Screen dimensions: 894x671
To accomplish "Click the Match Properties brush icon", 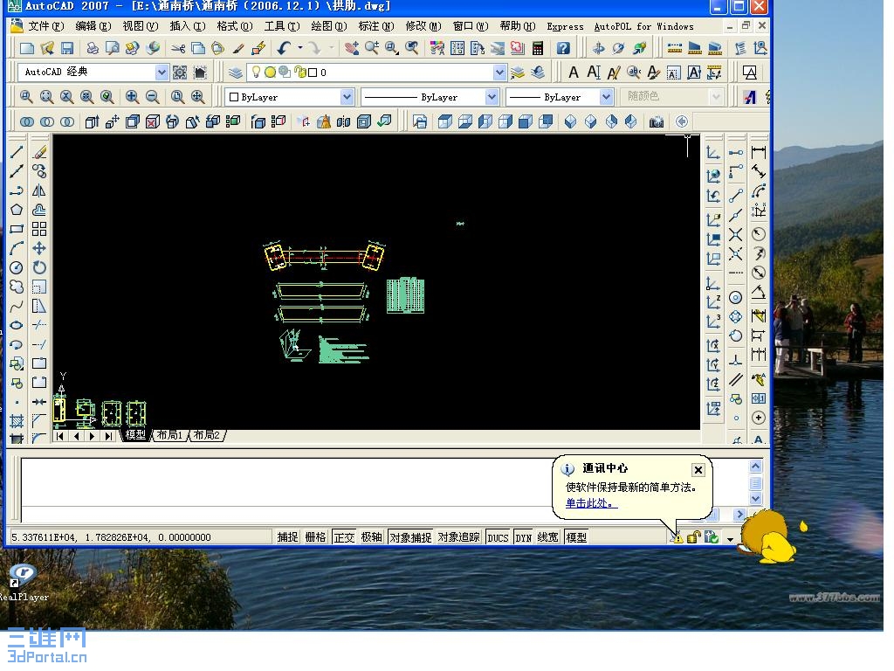I will [238, 48].
